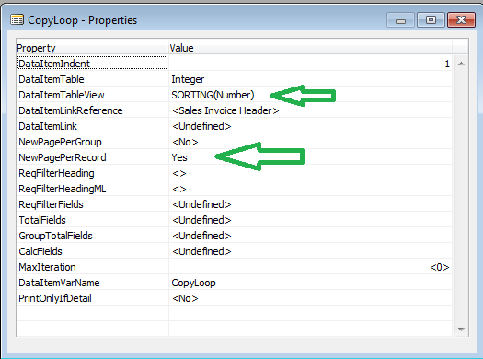Select the DataItemLinkReference property name
The width and height of the screenshot is (483, 359).
pyautogui.click(x=71, y=110)
